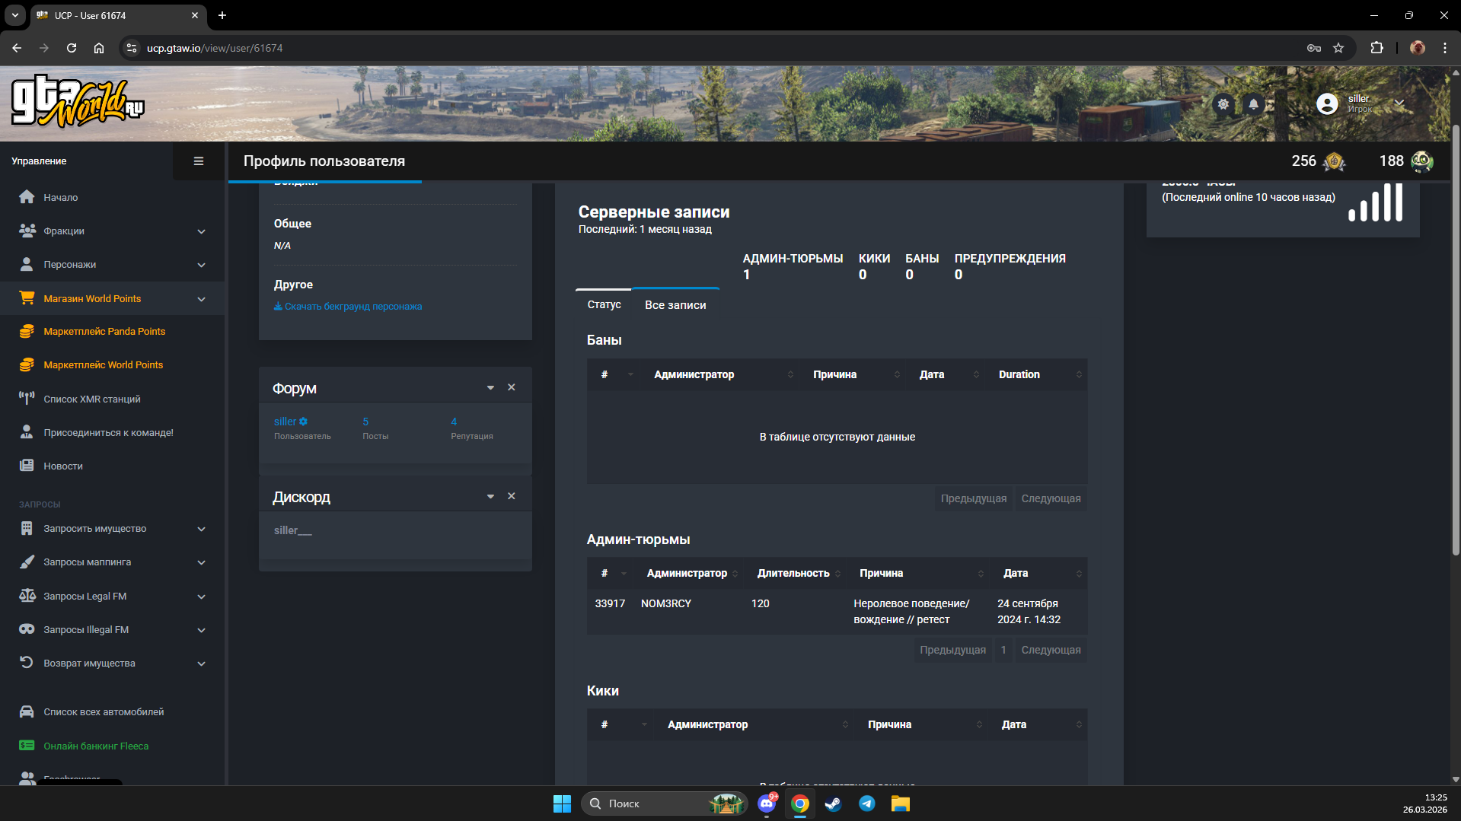Open the Chrome extensions puzzle icon
This screenshot has width=1461, height=821.
click(x=1376, y=48)
